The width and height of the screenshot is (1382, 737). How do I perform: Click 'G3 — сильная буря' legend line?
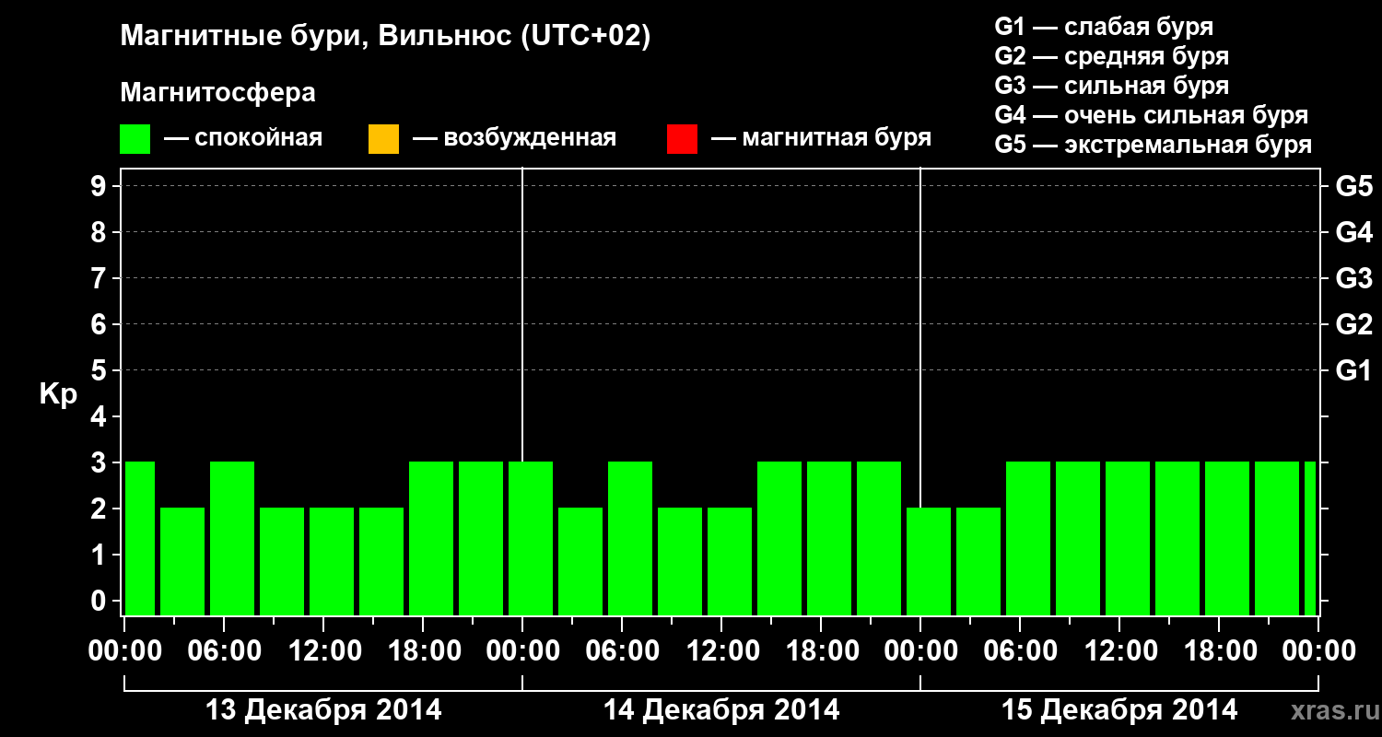click(x=1112, y=86)
